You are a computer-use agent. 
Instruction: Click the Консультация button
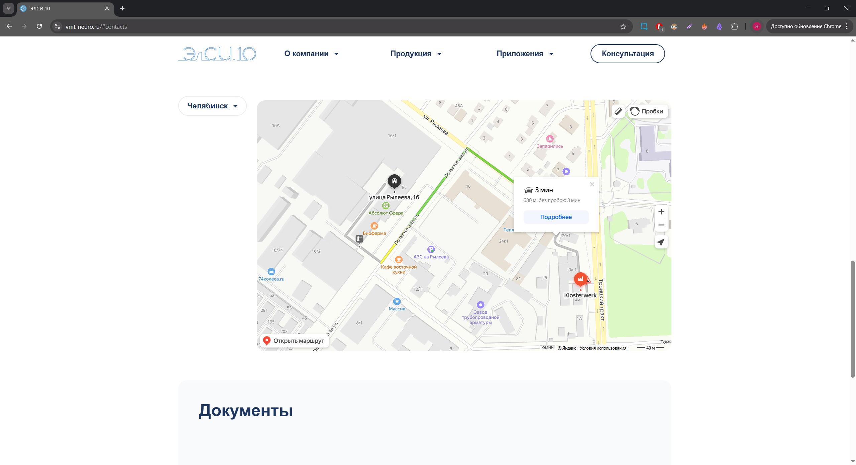point(628,54)
